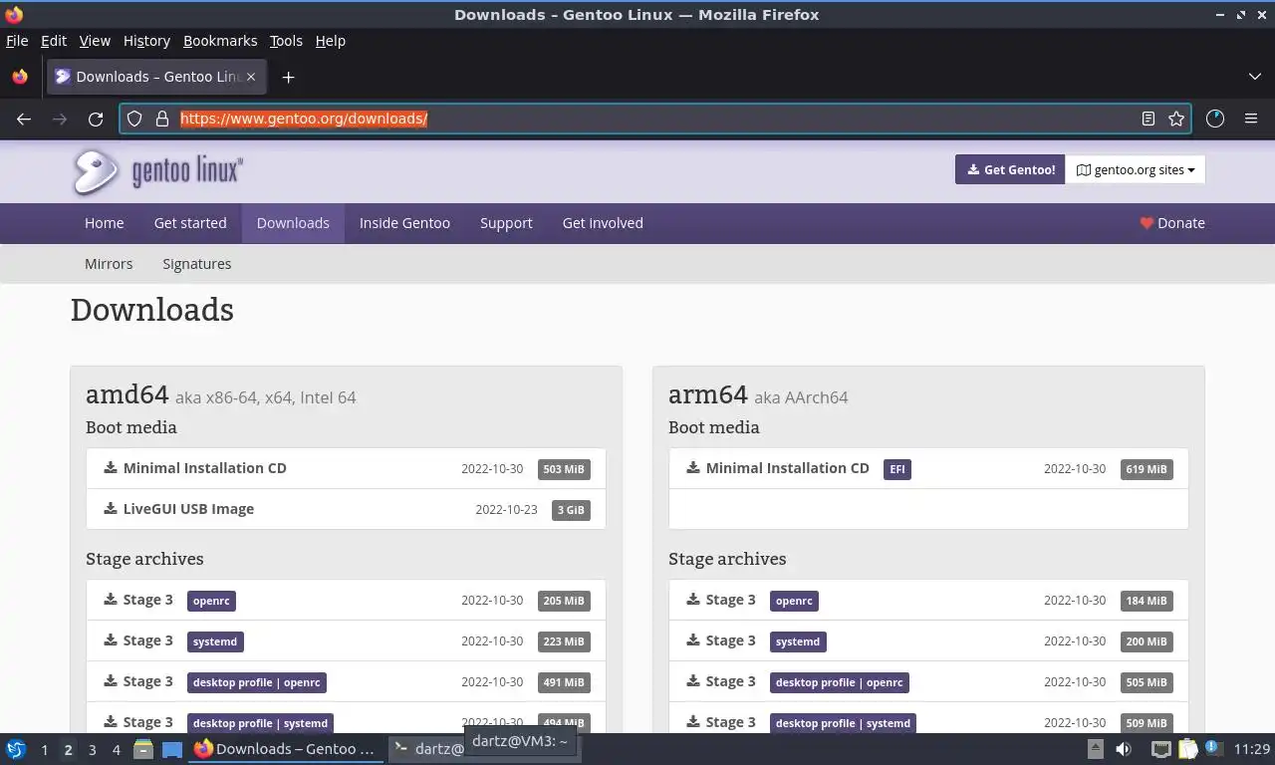Click the site security padlock icon
This screenshot has width=1275, height=765.
(x=162, y=119)
